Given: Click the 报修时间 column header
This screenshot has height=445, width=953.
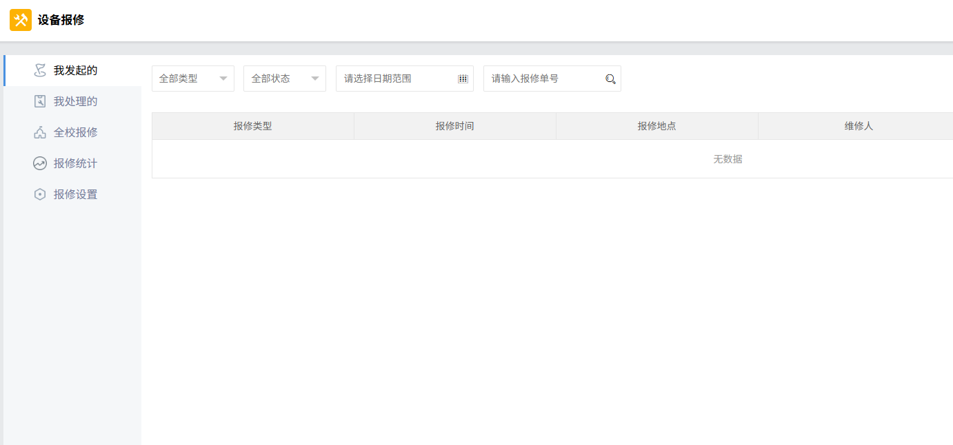Looking at the screenshot, I should (455, 126).
